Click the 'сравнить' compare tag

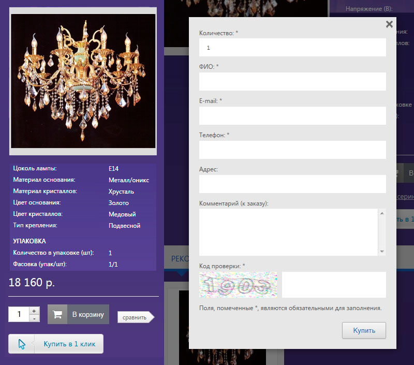[135, 317]
